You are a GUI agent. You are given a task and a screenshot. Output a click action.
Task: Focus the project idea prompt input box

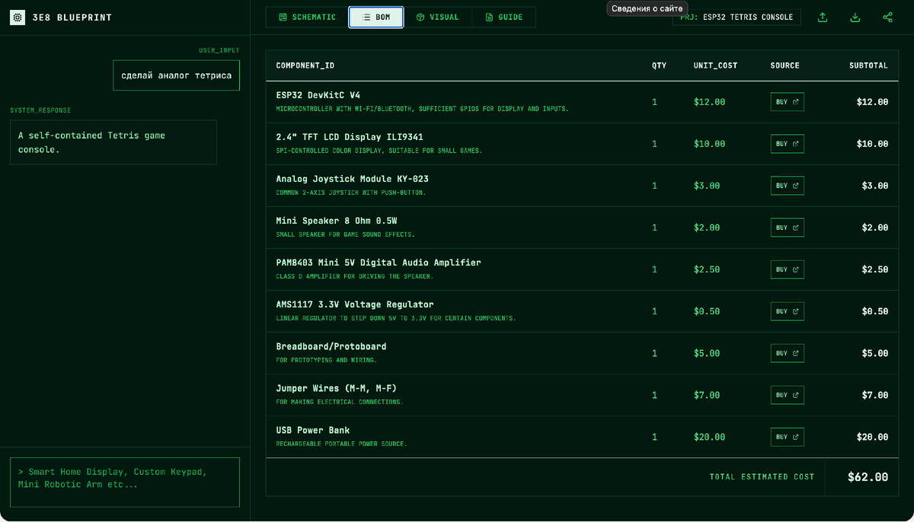(x=125, y=482)
